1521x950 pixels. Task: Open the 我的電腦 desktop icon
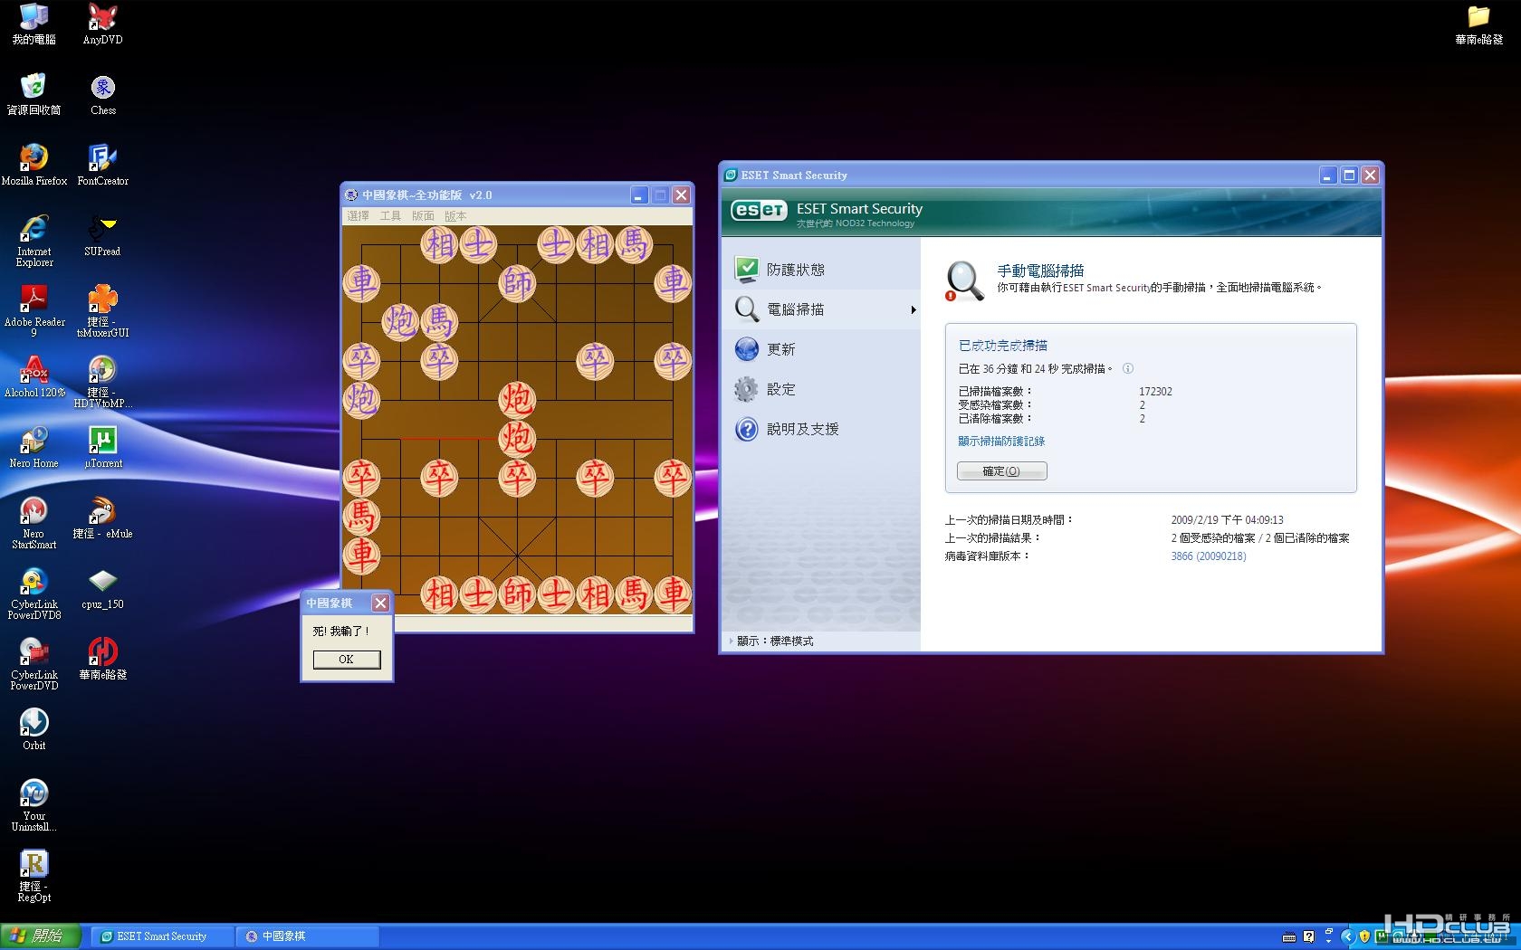pos(33,24)
